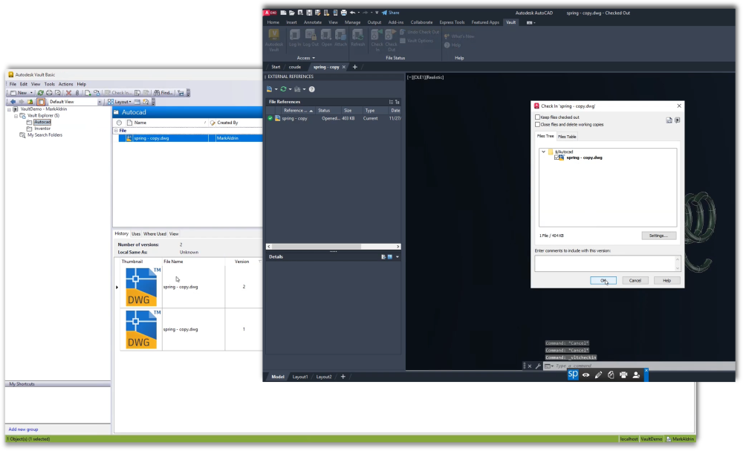The height and width of the screenshot is (451, 743).
Task: Click the refresh icon in External References palette
Action: tap(283, 89)
